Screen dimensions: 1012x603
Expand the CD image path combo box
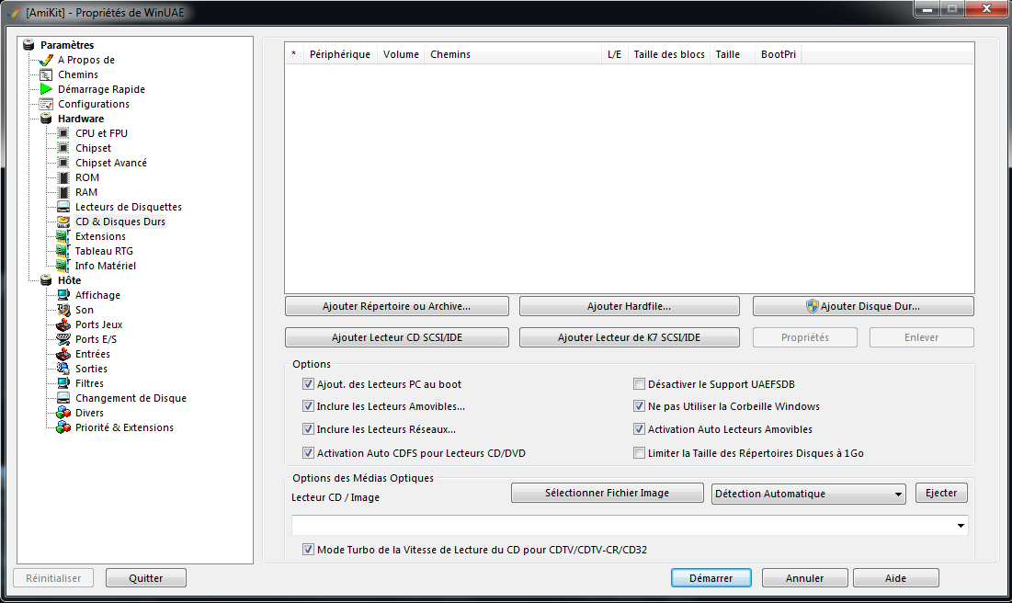[x=961, y=526]
